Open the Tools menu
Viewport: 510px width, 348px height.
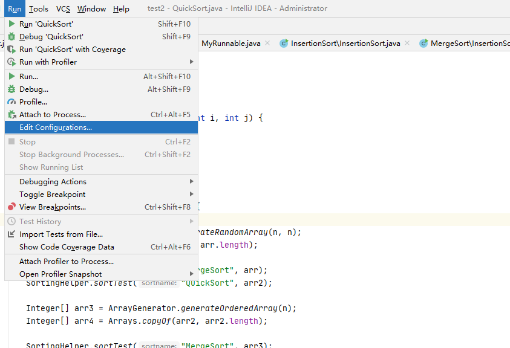38,9
